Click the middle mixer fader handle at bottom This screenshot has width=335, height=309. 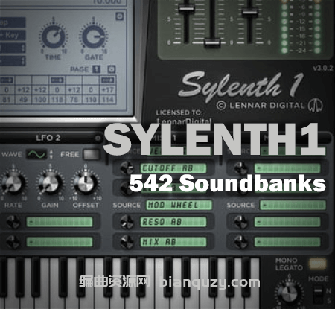212,42
